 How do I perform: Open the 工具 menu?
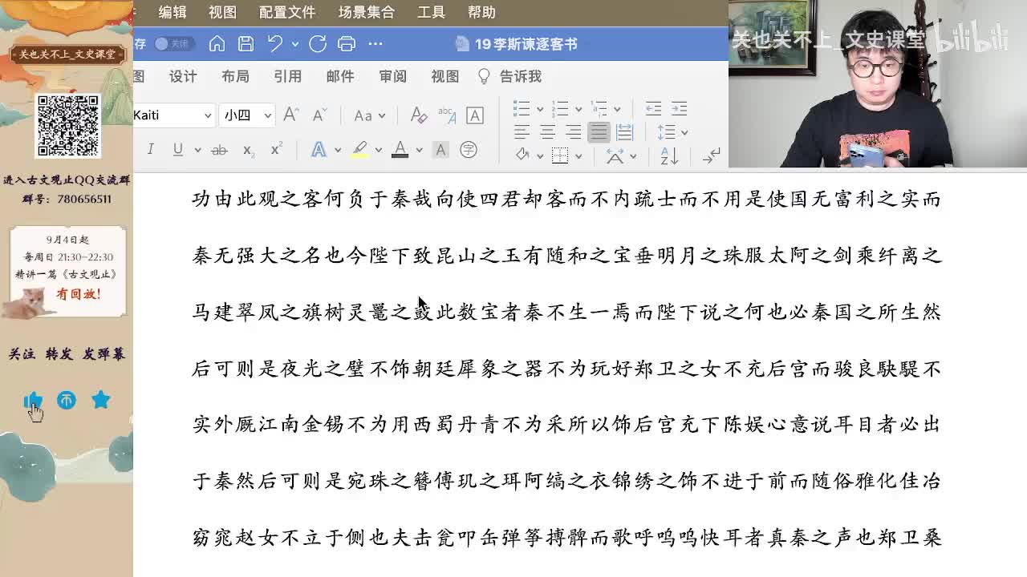pos(431,12)
